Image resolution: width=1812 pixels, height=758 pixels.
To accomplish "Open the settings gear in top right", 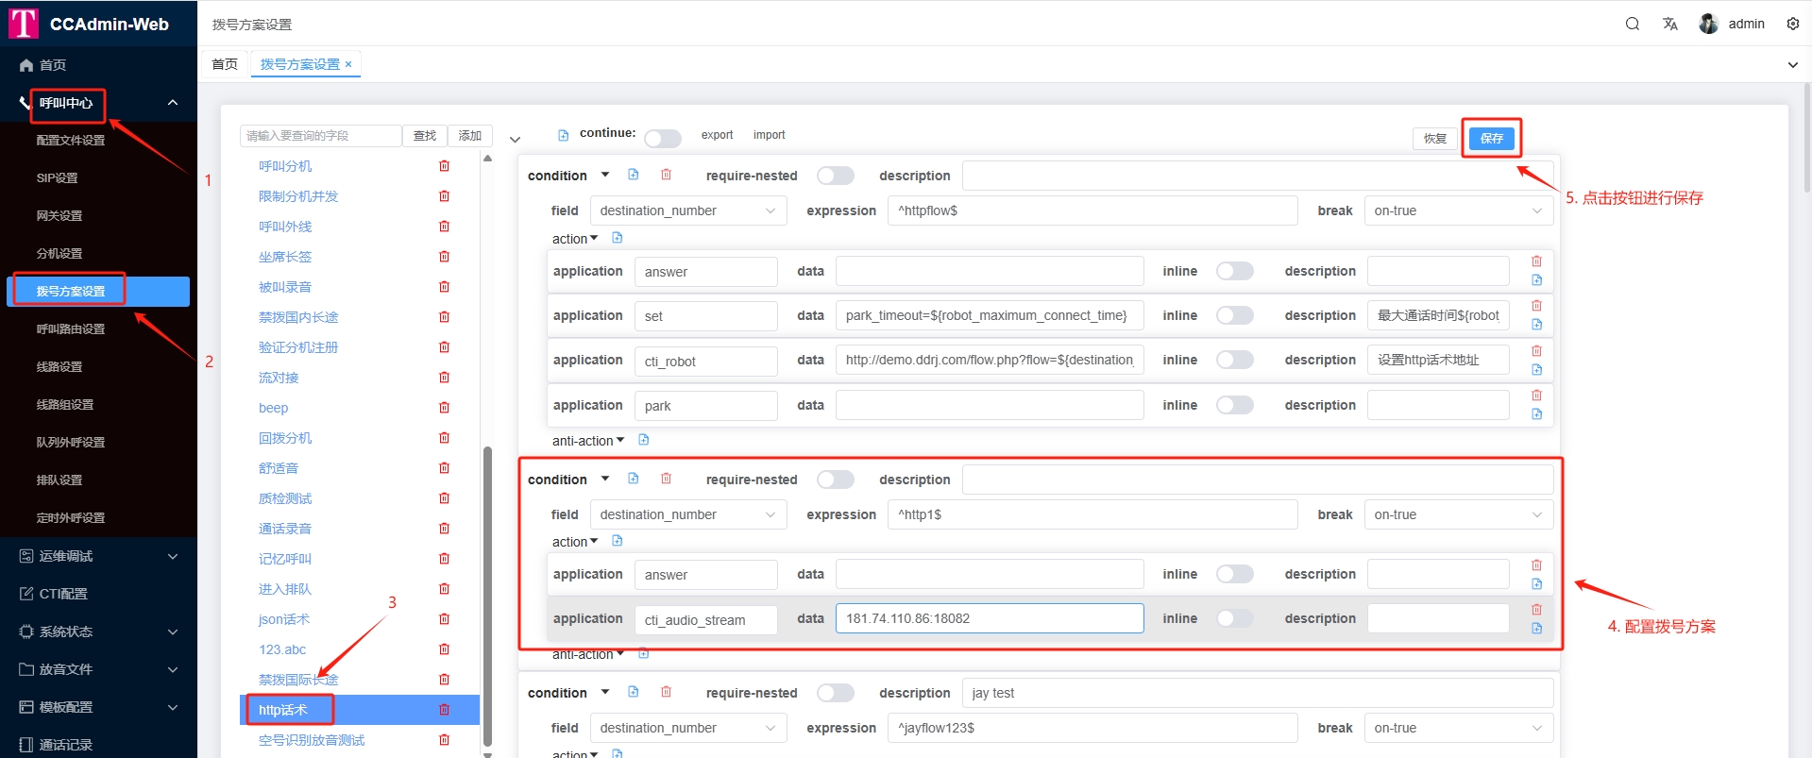I will (x=1792, y=24).
